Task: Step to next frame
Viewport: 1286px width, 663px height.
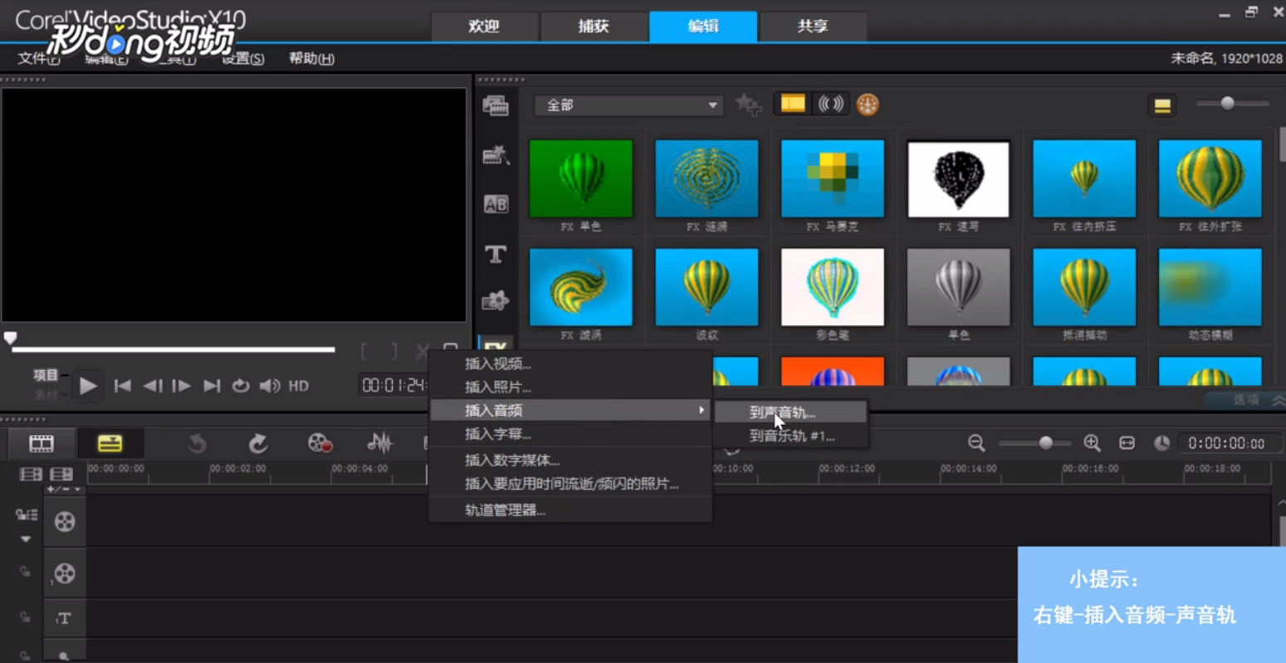Action: click(x=181, y=386)
